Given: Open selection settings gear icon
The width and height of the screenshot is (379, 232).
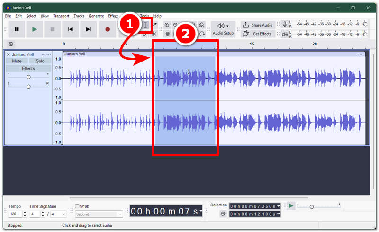Looking at the screenshot, I should tap(223, 214).
